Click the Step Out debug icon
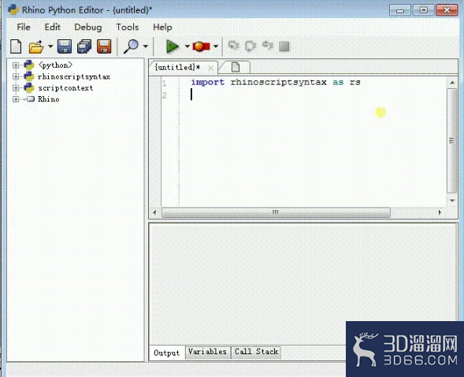The image size is (464, 377). [x=268, y=45]
